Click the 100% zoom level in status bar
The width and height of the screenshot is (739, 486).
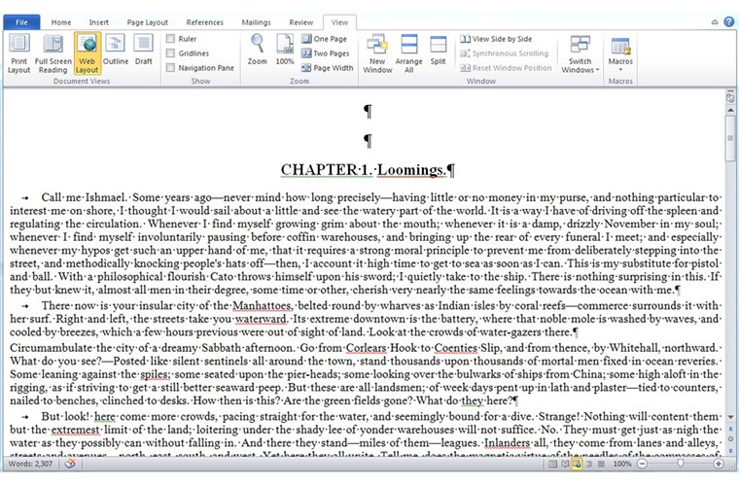(622, 464)
